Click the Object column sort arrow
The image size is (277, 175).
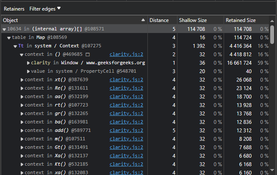143,20
